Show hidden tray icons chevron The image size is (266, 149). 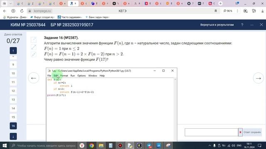(209, 145)
